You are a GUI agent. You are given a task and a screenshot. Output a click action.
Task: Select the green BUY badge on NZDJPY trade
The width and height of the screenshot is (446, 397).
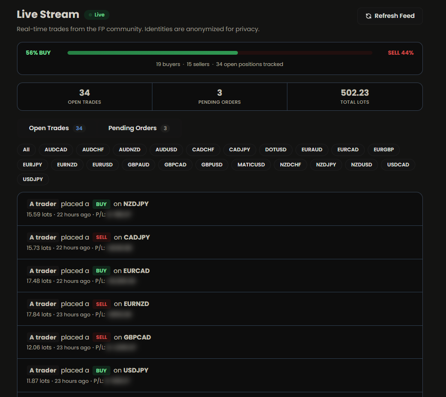coord(101,204)
